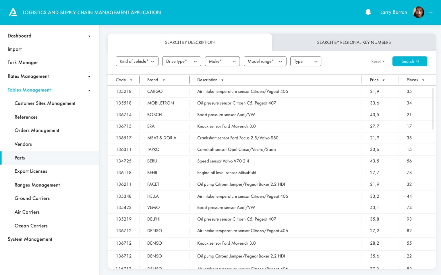Sort table by Price column arrow

[x=384, y=80]
